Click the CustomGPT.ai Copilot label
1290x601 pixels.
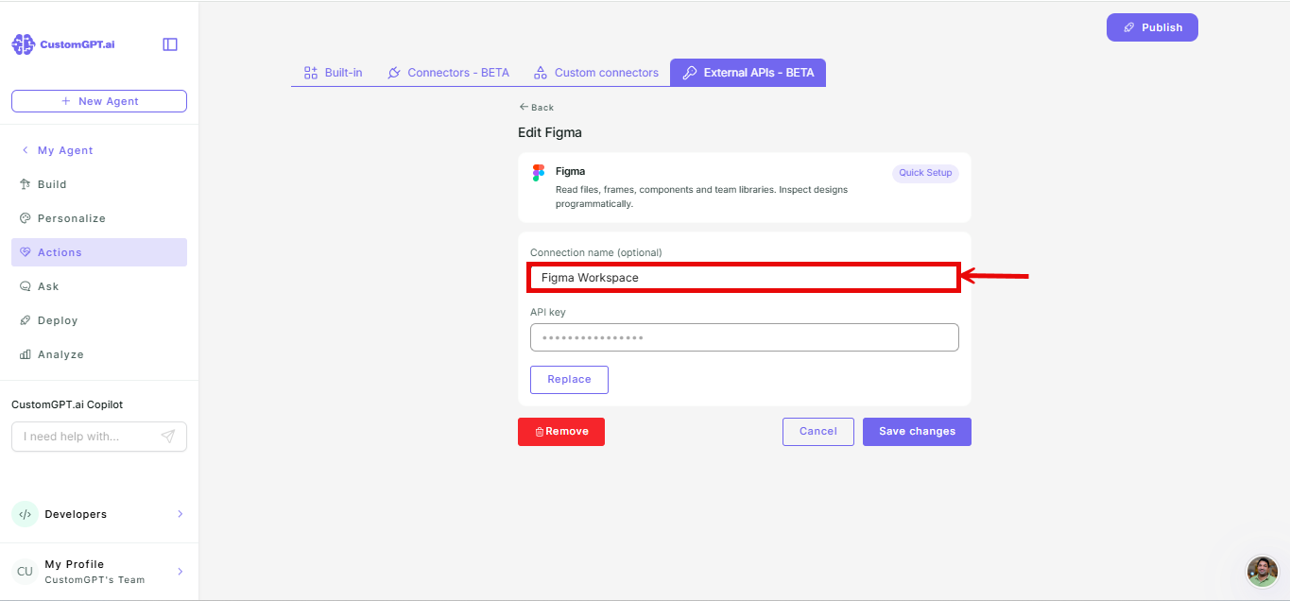coord(67,404)
